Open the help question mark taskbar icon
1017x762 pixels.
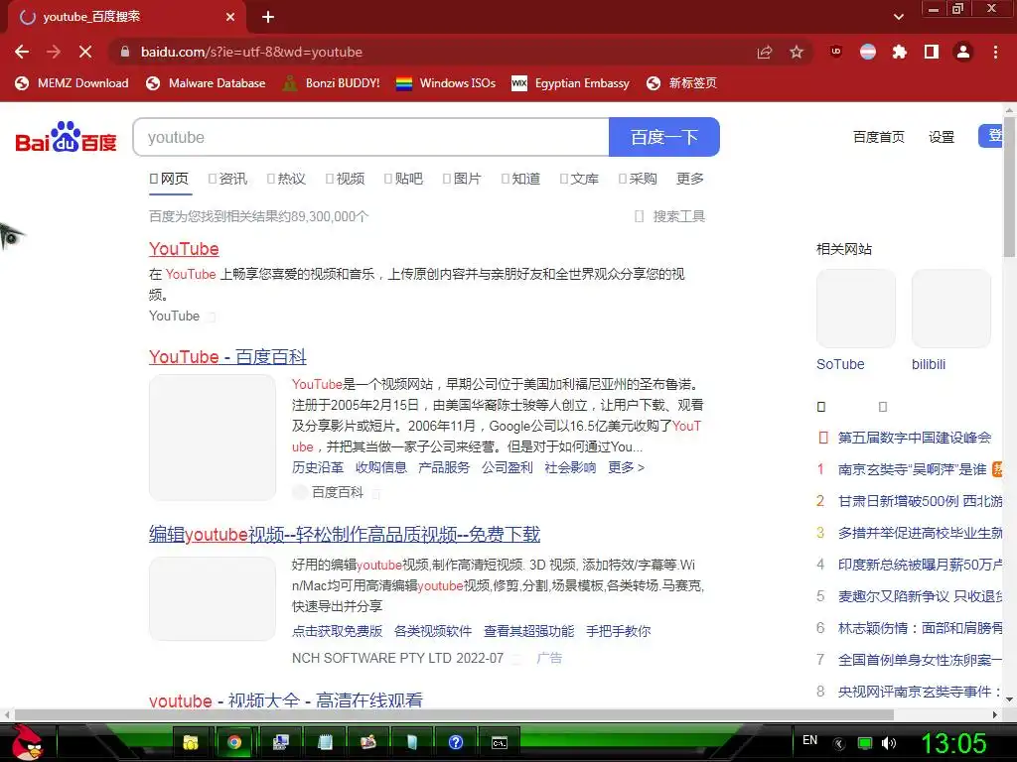(455, 742)
